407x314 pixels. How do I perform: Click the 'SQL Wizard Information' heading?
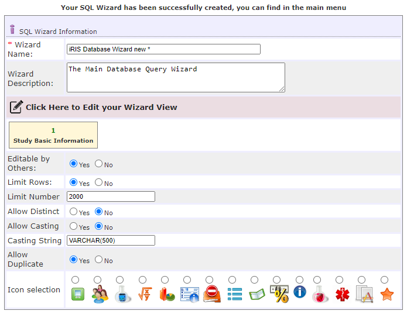click(58, 32)
